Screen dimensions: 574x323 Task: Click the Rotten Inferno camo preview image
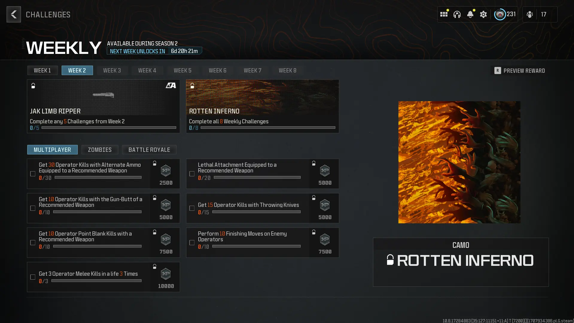click(459, 162)
